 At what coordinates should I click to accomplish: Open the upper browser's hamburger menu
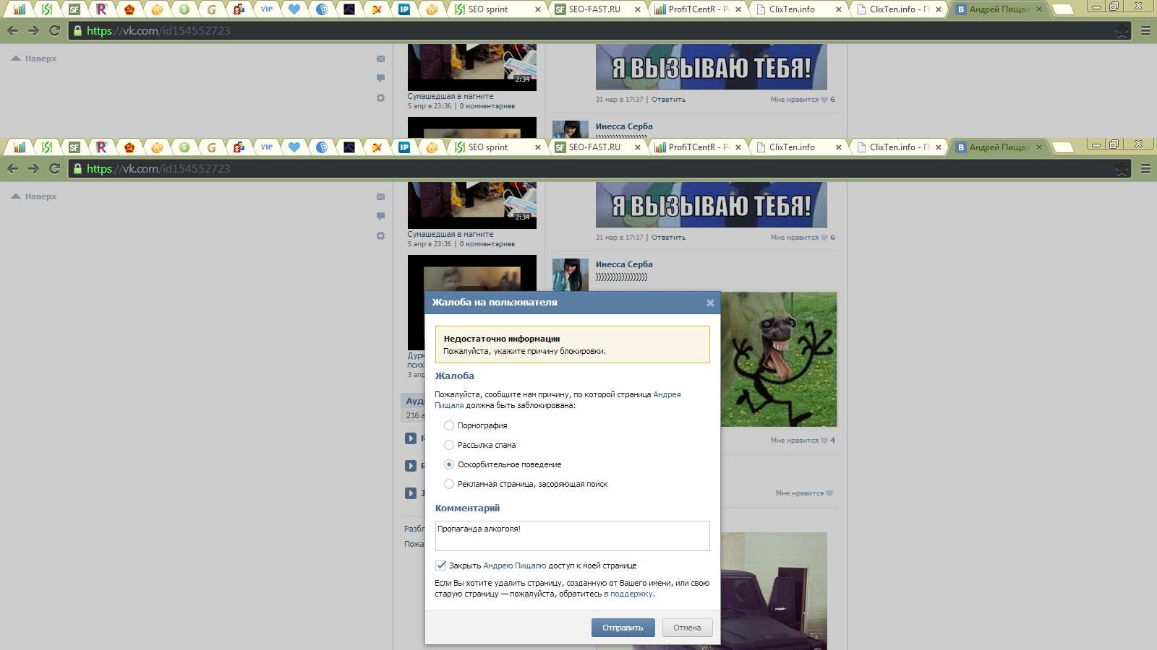click(x=1145, y=30)
